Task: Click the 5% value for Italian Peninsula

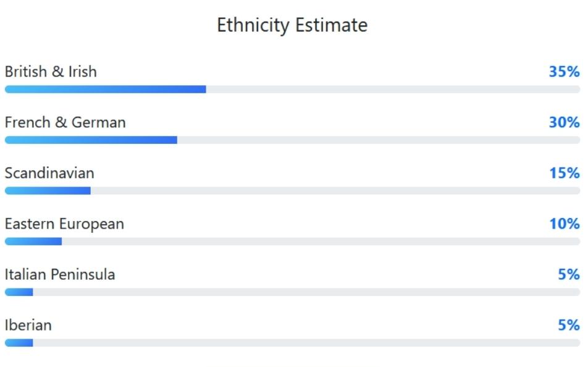Action: pyautogui.click(x=568, y=274)
